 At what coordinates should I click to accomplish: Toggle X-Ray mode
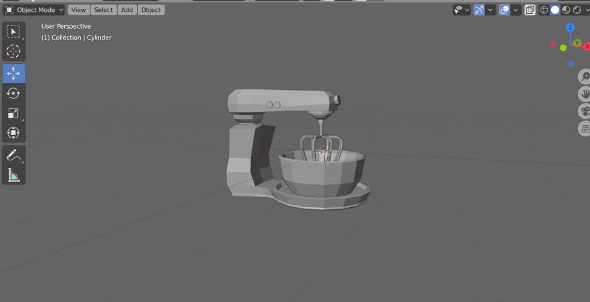(x=530, y=10)
